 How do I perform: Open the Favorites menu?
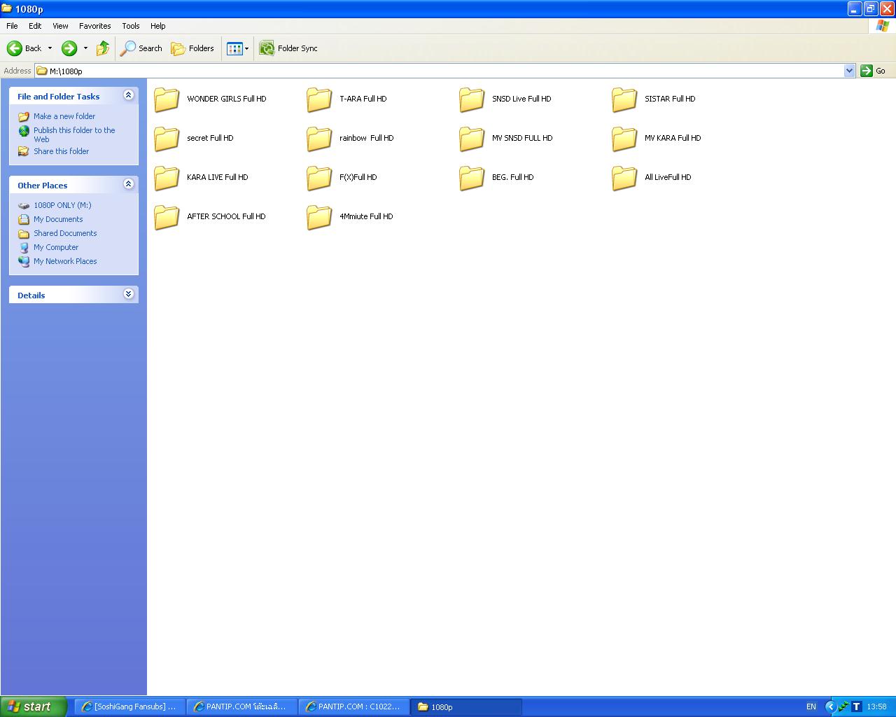(94, 26)
